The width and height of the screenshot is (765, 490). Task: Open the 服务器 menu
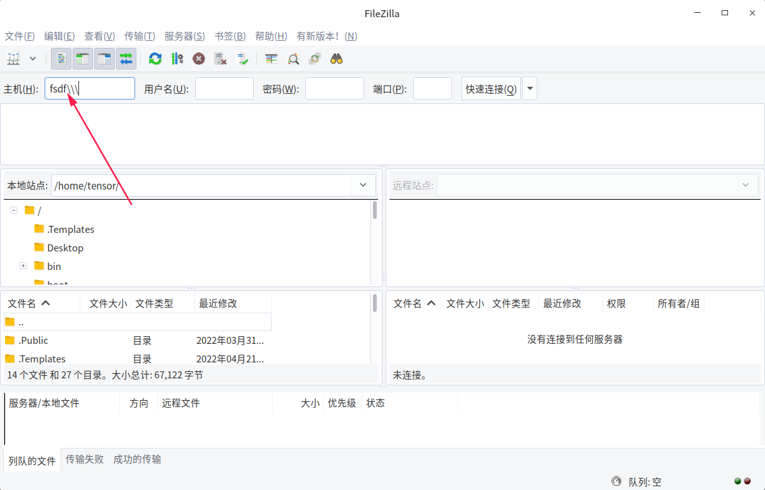point(184,36)
